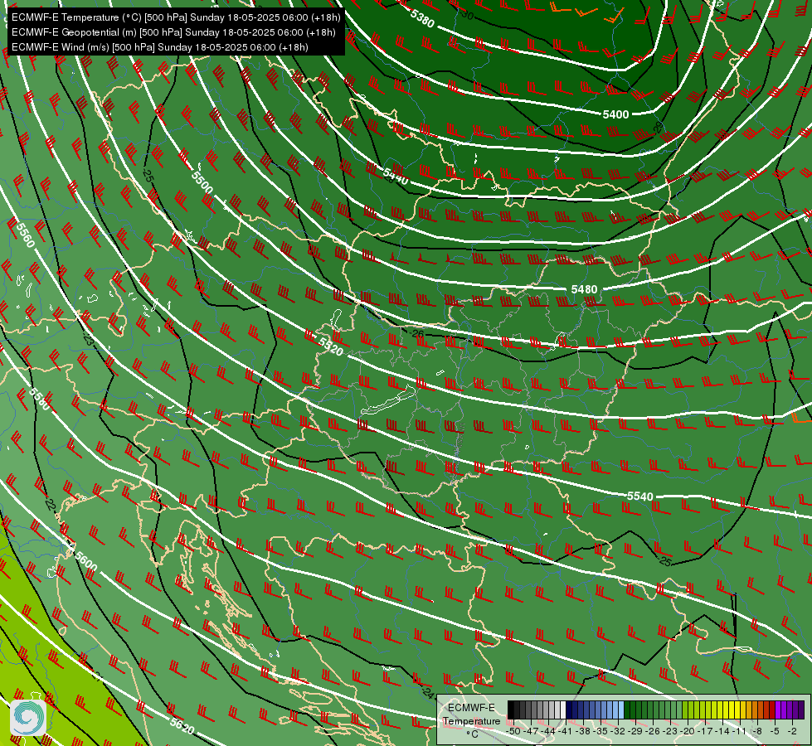Pick the dark purple swatch at the legend's warm end
Viewport: 812px width, 746px height.
click(x=801, y=710)
